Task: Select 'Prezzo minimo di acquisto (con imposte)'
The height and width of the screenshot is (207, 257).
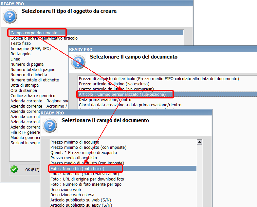Action: pos(88,147)
